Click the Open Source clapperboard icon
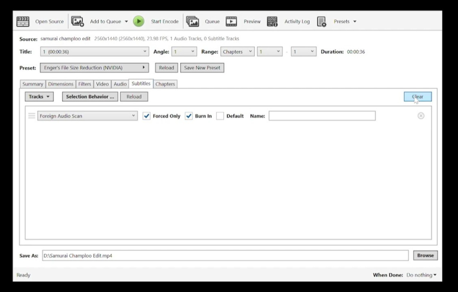458x292 pixels. 23,21
